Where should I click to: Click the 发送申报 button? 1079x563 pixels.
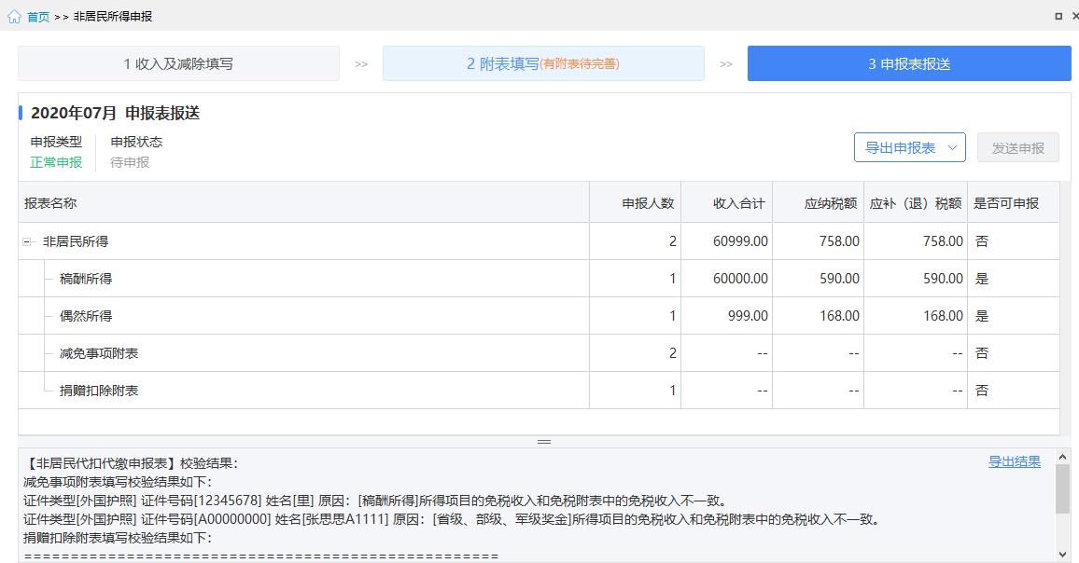[x=1017, y=146]
